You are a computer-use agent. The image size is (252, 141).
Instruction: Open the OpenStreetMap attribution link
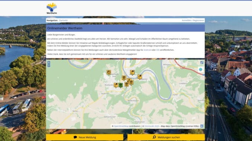click(121, 126)
